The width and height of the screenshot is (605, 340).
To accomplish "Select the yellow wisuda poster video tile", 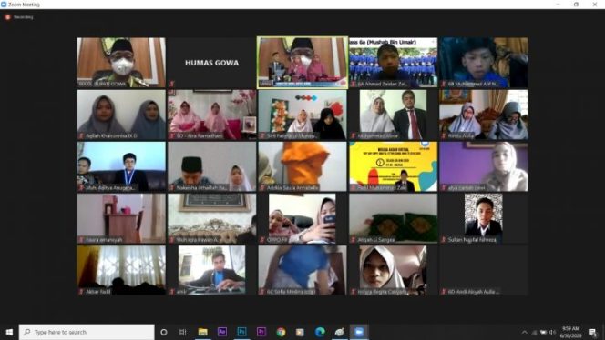I will point(394,166).
